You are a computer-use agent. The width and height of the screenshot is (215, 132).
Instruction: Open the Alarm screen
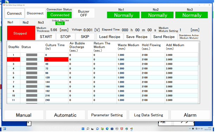pos(190,115)
